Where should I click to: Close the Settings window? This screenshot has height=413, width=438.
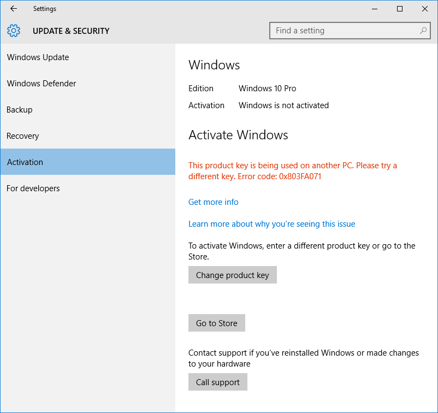tap(425, 9)
